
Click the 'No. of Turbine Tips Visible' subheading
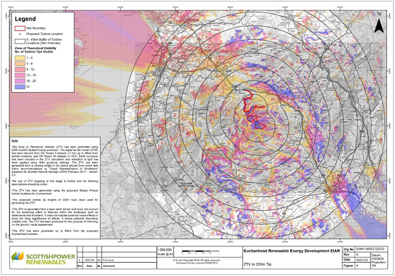coord(34,52)
